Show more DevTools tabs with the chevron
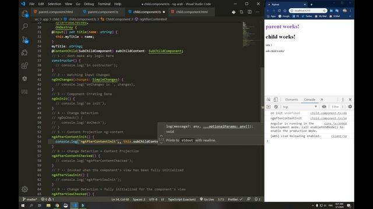 click(322, 99)
